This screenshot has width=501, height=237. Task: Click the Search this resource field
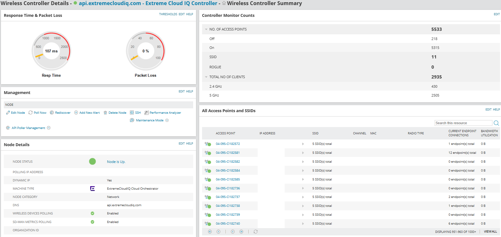(463, 123)
